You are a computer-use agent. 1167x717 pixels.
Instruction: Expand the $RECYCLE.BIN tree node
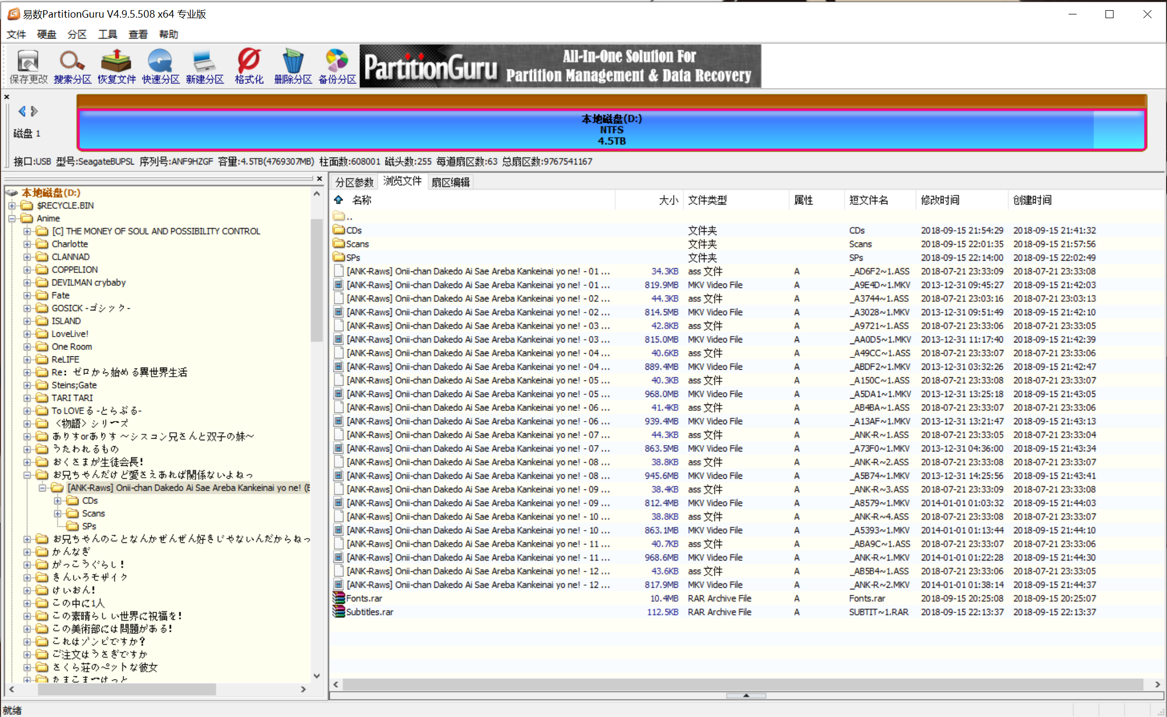(12, 206)
